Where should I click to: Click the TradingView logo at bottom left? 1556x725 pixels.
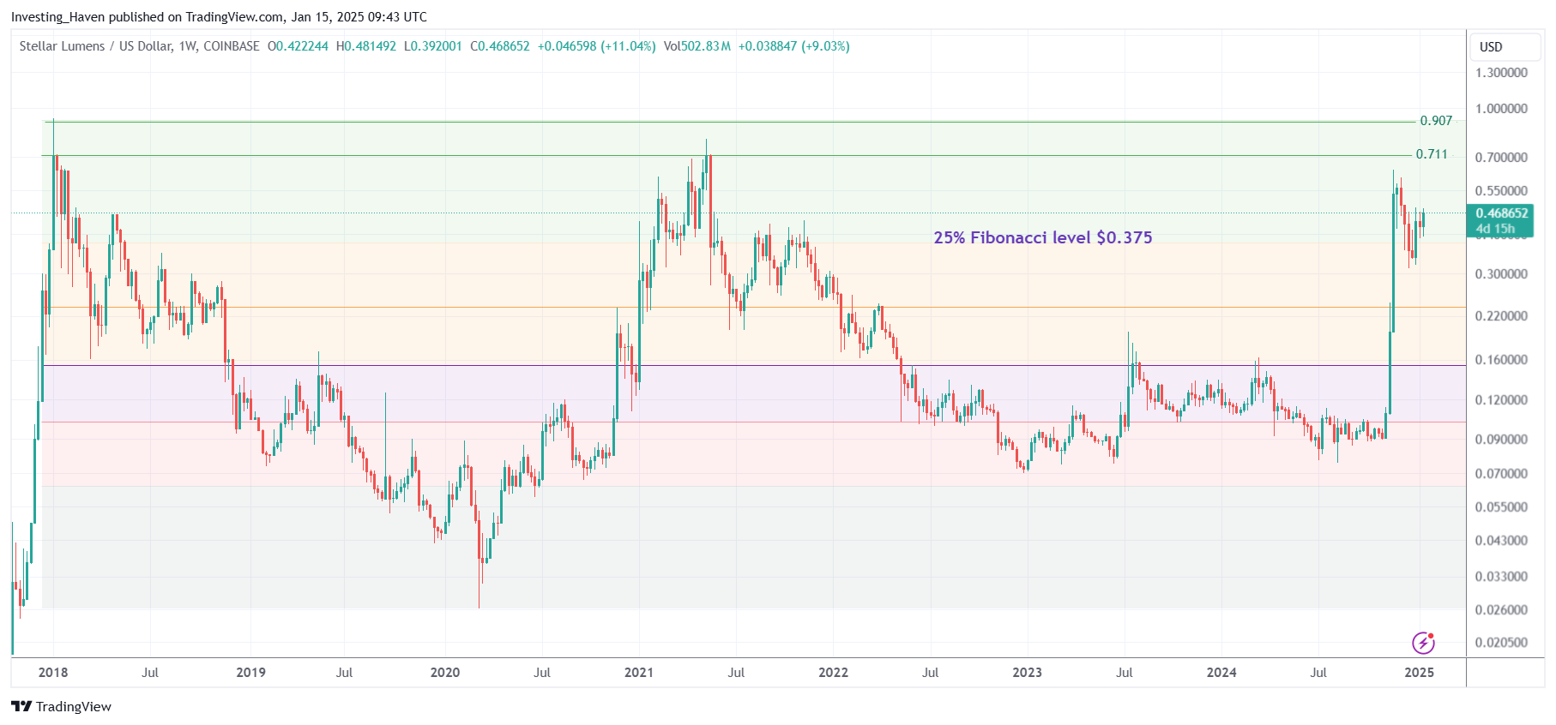pos(61,706)
